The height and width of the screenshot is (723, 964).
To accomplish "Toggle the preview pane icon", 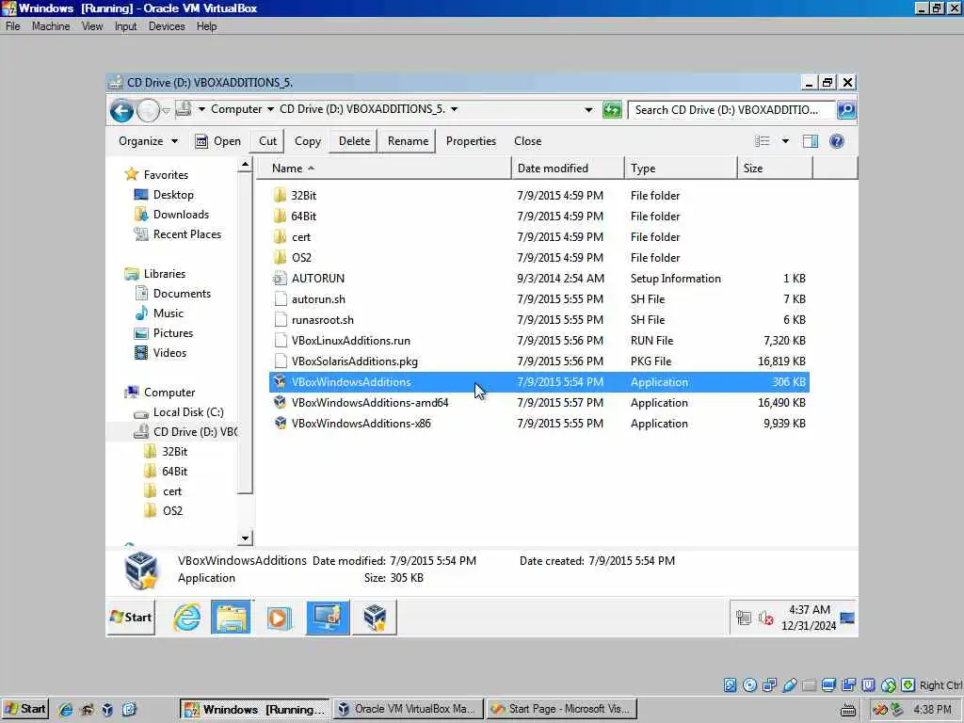I will point(811,141).
